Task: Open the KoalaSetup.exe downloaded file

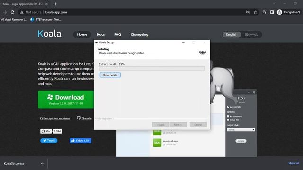Action: coord(14,164)
